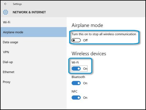Click the Off label beside Airplane toggle
This screenshot has height=110, width=146.
[x=85, y=40]
